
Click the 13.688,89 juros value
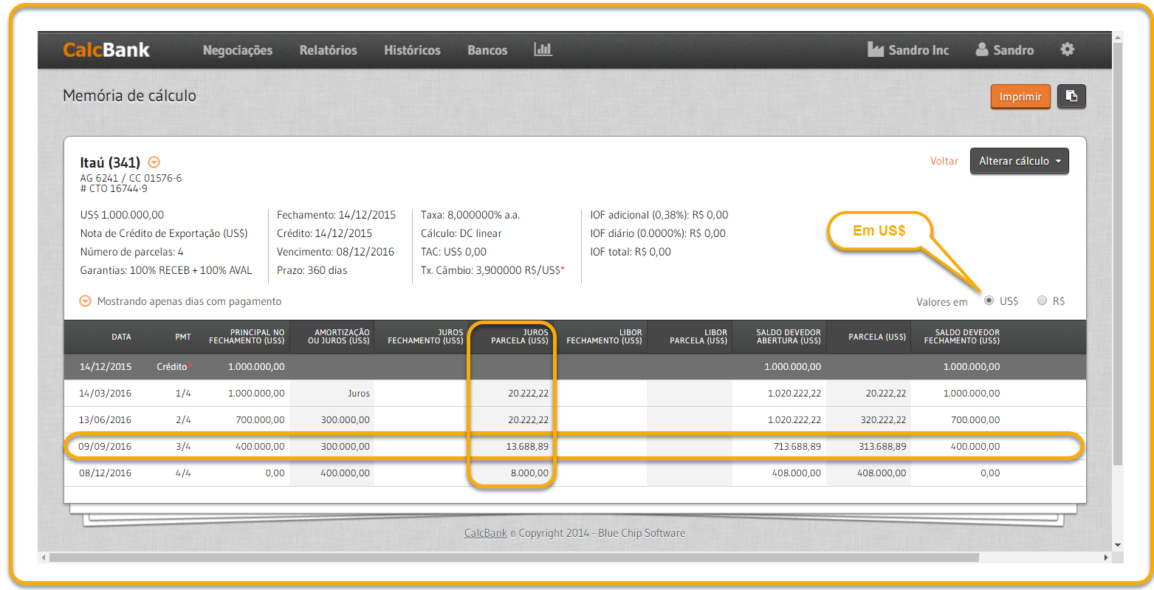(x=527, y=447)
